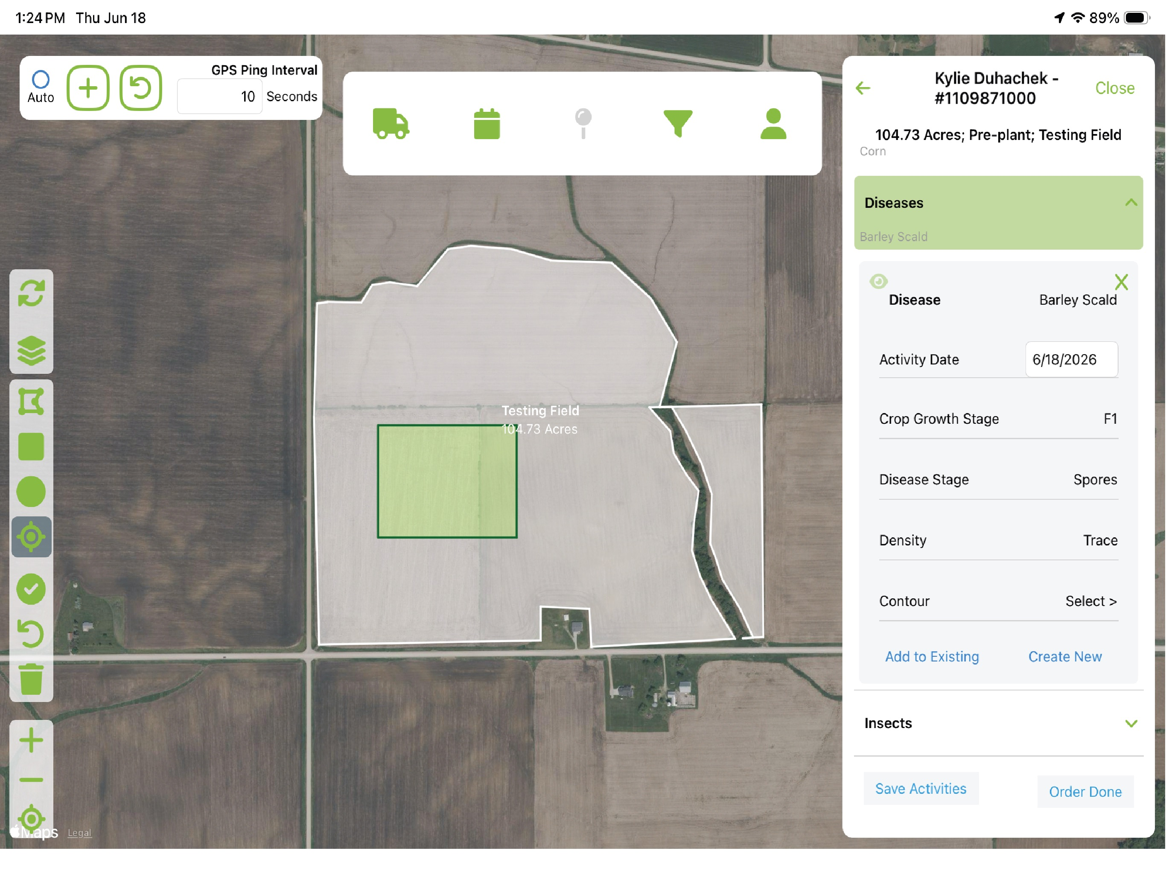Screen dimensions: 1166x874
Task: Tap the undo arrow in left toolbar
Action: click(x=31, y=634)
